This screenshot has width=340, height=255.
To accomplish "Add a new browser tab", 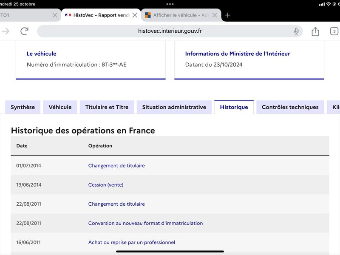I will (227, 15).
